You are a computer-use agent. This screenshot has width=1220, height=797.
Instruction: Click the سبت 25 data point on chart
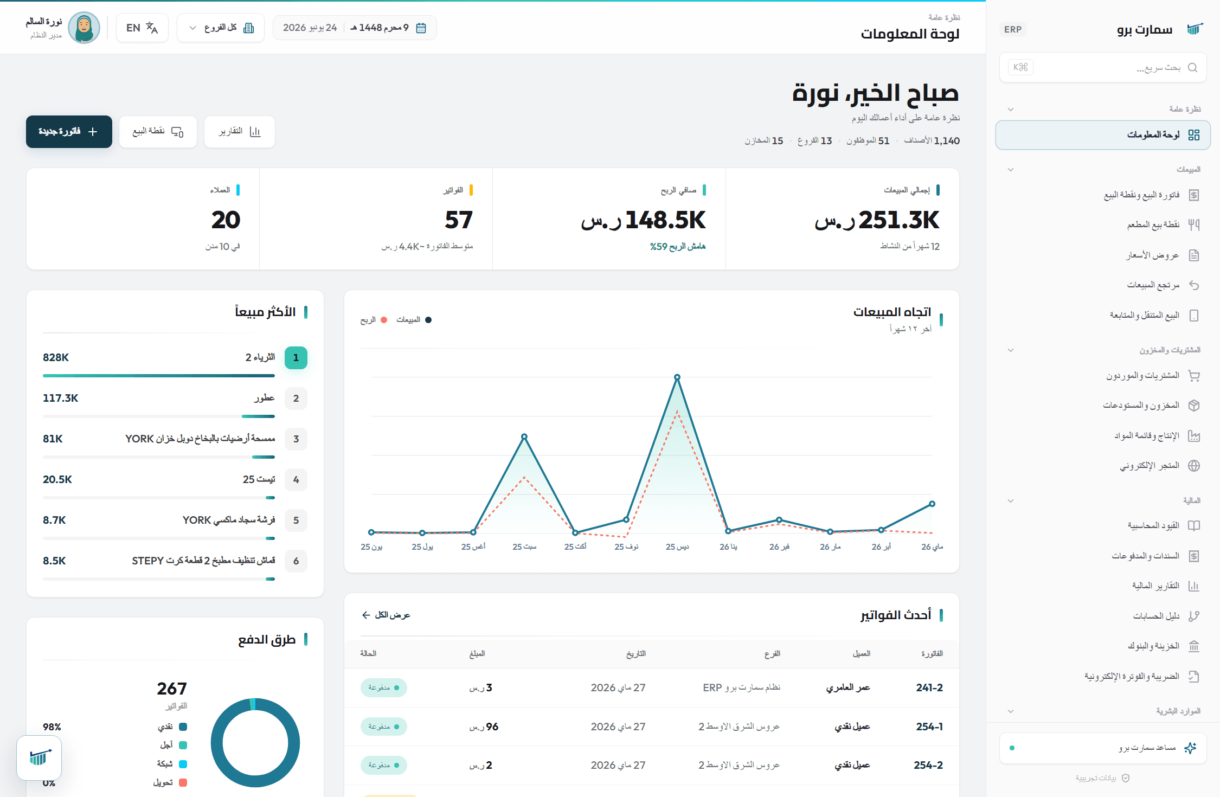pyautogui.click(x=524, y=437)
